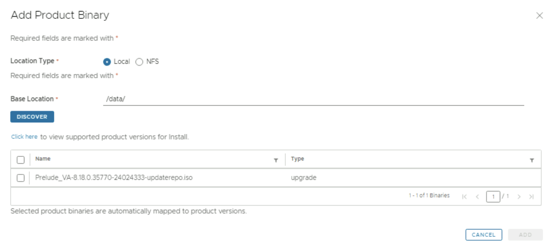
Task: Open the Type column filter icon
Action: tap(532, 160)
